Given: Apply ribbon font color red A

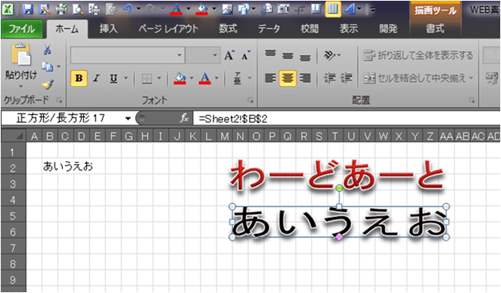Looking at the screenshot, I should pos(205,78).
